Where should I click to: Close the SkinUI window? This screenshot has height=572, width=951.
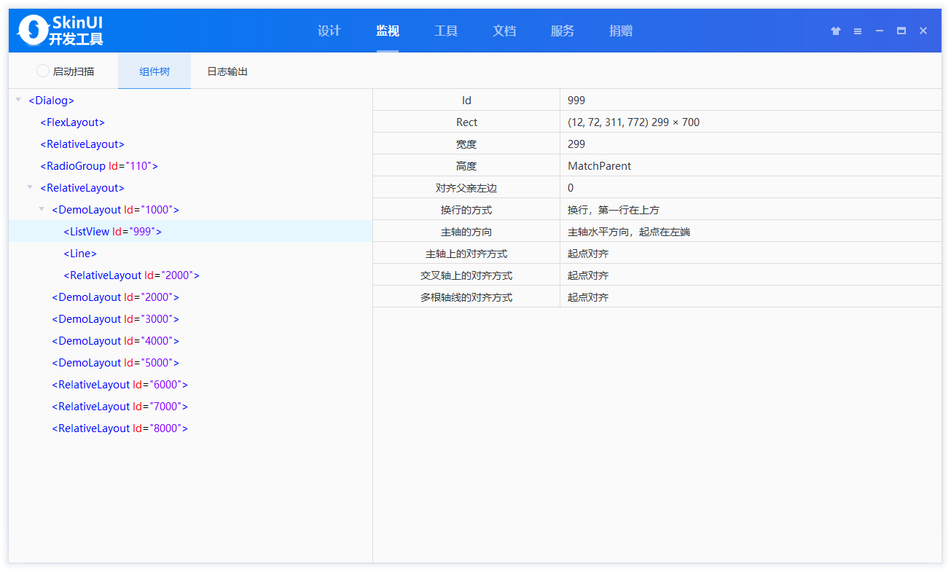pos(923,31)
